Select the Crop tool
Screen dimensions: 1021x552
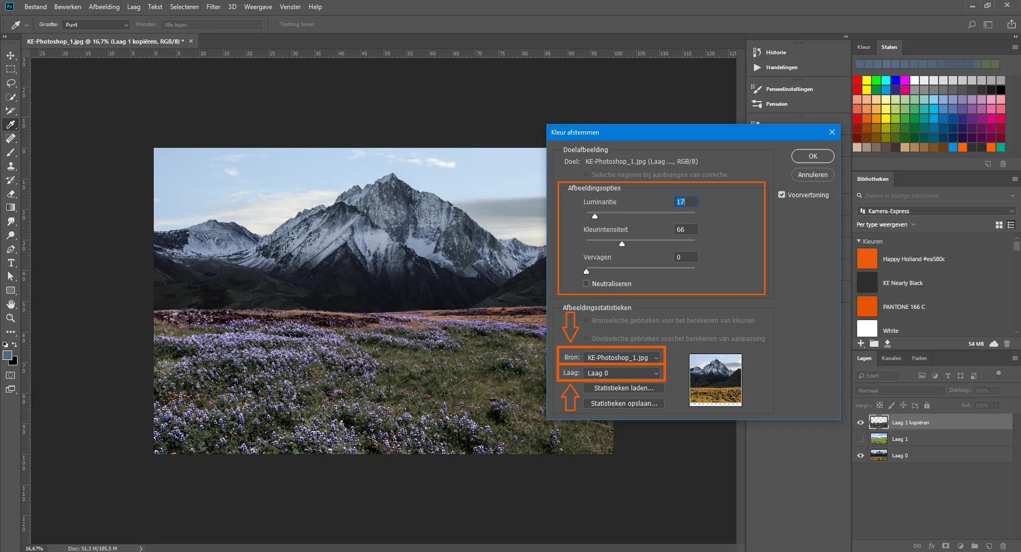(11, 111)
